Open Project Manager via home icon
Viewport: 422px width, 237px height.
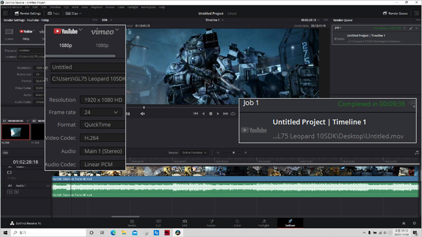pos(404,223)
